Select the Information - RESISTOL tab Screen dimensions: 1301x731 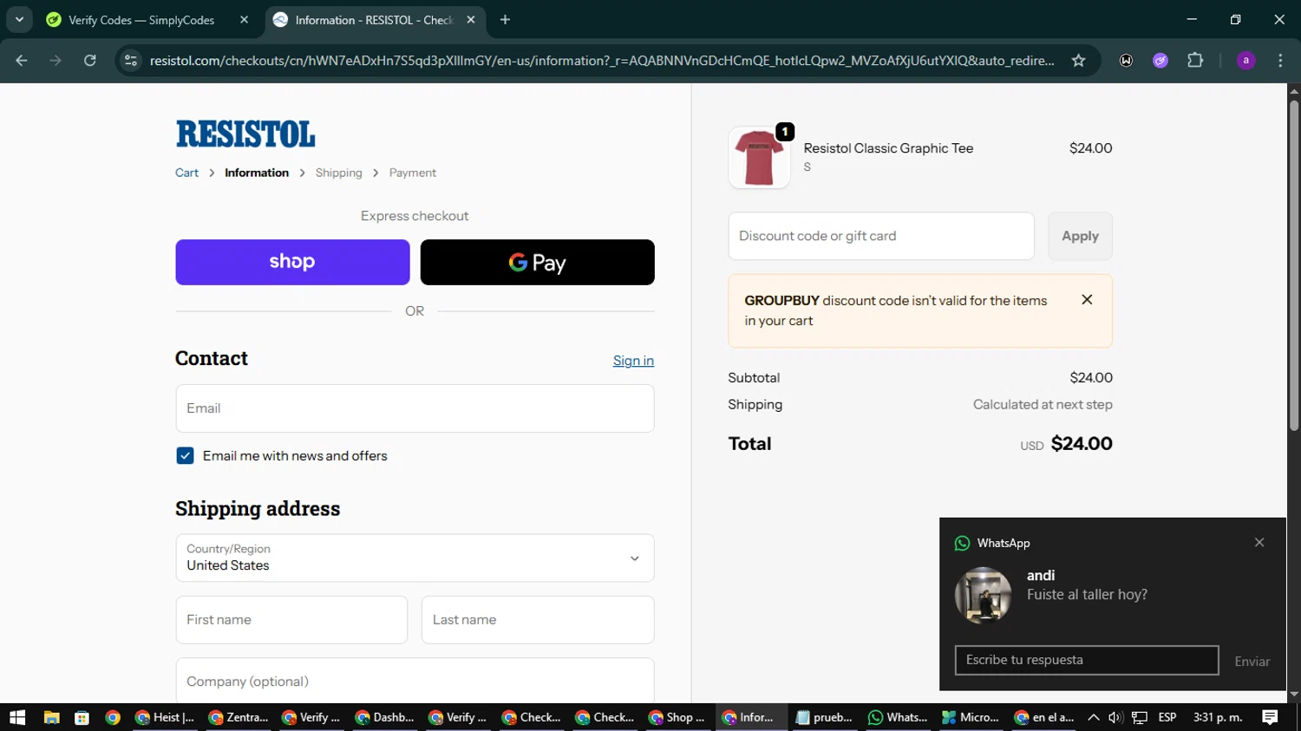pos(373,20)
